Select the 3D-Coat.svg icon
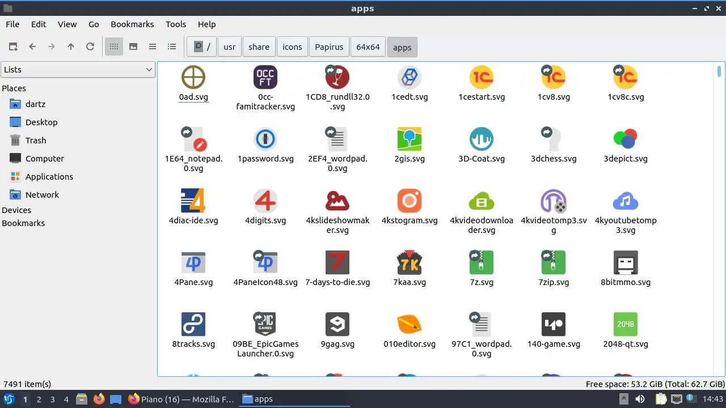This screenshot has height=408, width=726. pos(482,139)
